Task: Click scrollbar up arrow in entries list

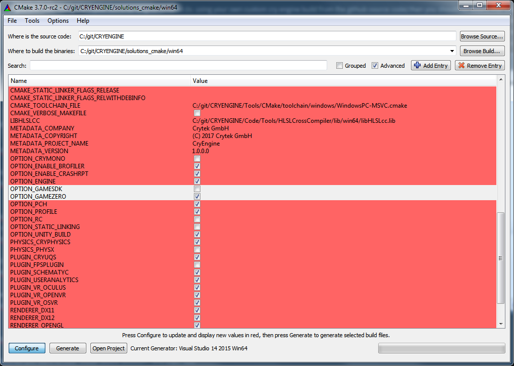Action: (500, 79)
